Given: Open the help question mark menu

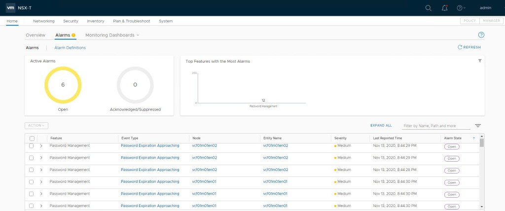Looking at the screenshot, I should click(461, 8).
